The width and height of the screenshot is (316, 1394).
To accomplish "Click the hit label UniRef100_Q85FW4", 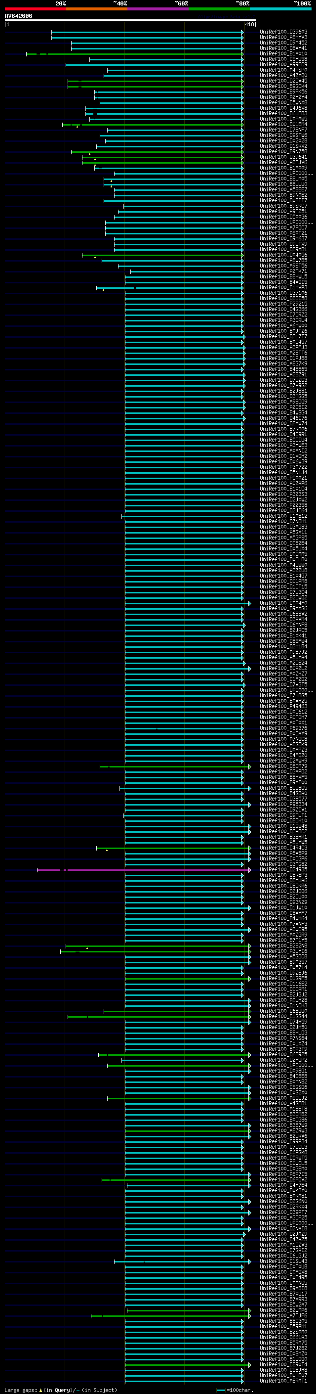I will (x=283, y=641).
